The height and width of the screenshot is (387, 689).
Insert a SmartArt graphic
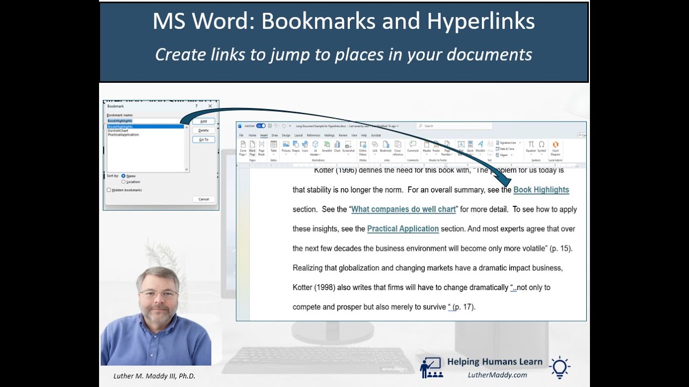(x=328, y=147)
